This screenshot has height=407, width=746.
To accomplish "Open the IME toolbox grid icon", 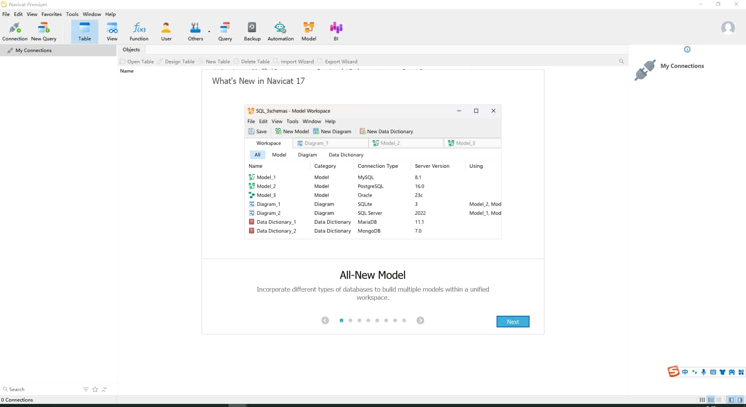I will pos(741,372).
